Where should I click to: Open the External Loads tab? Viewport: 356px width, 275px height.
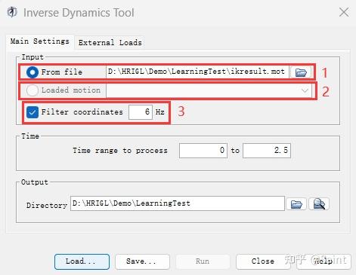[110, 42]
